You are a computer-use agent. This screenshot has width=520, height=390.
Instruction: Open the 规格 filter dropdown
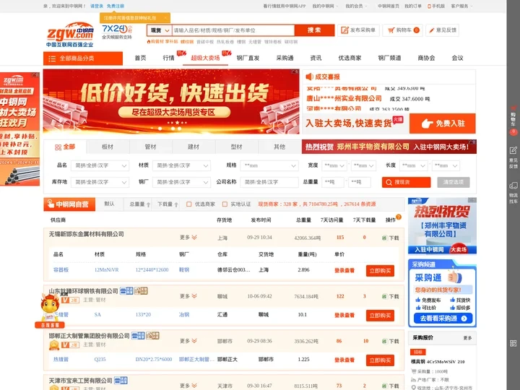[x=269, y=165]
